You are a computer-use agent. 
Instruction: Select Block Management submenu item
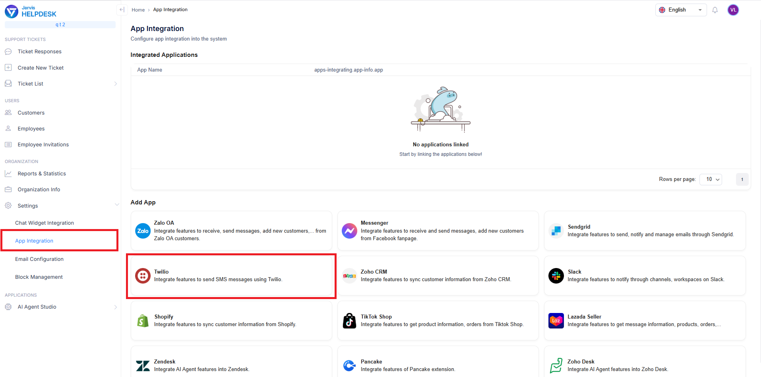pyautogui.click(x=39, y=277)
